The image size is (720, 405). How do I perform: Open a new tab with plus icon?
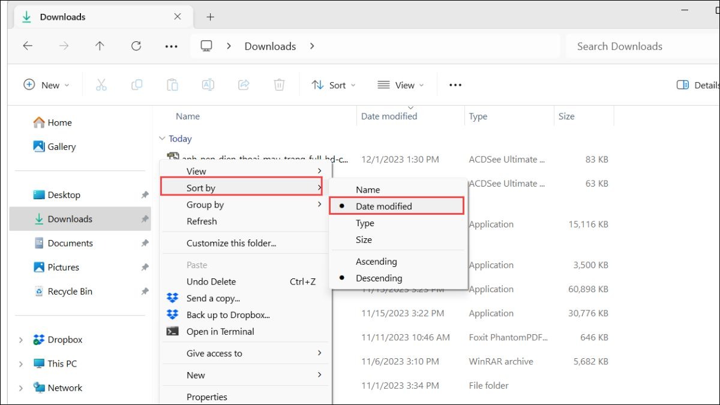[210, 17]
